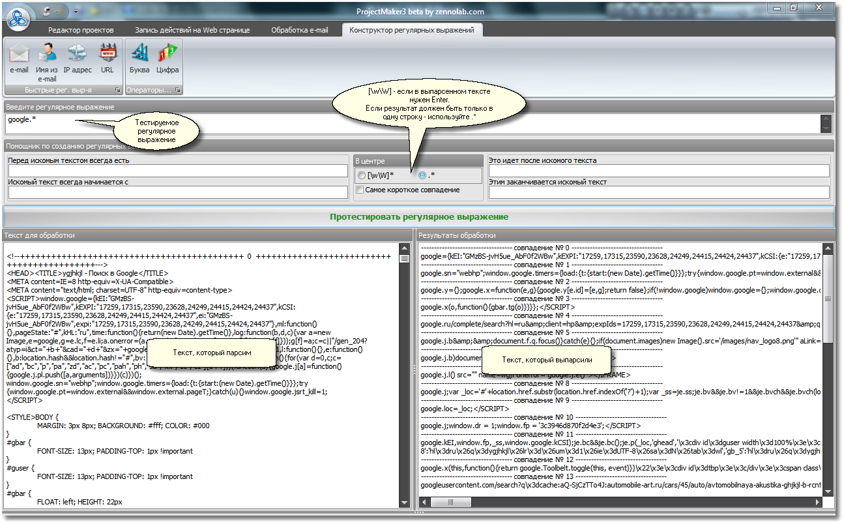Select the [\w\W]* radio button
The image size is (844, 524).
point(362,175)
